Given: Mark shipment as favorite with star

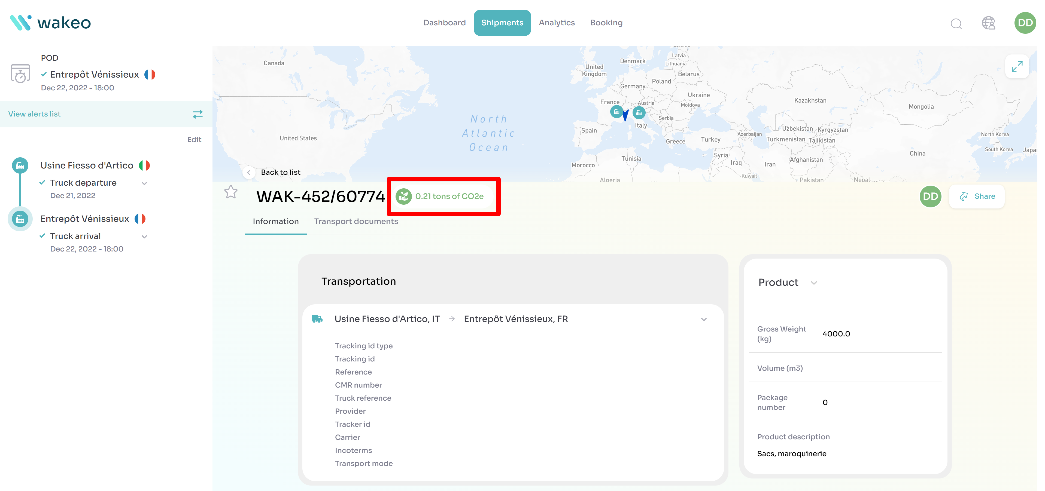Looking at the screenshot, I should coord(231,192).
